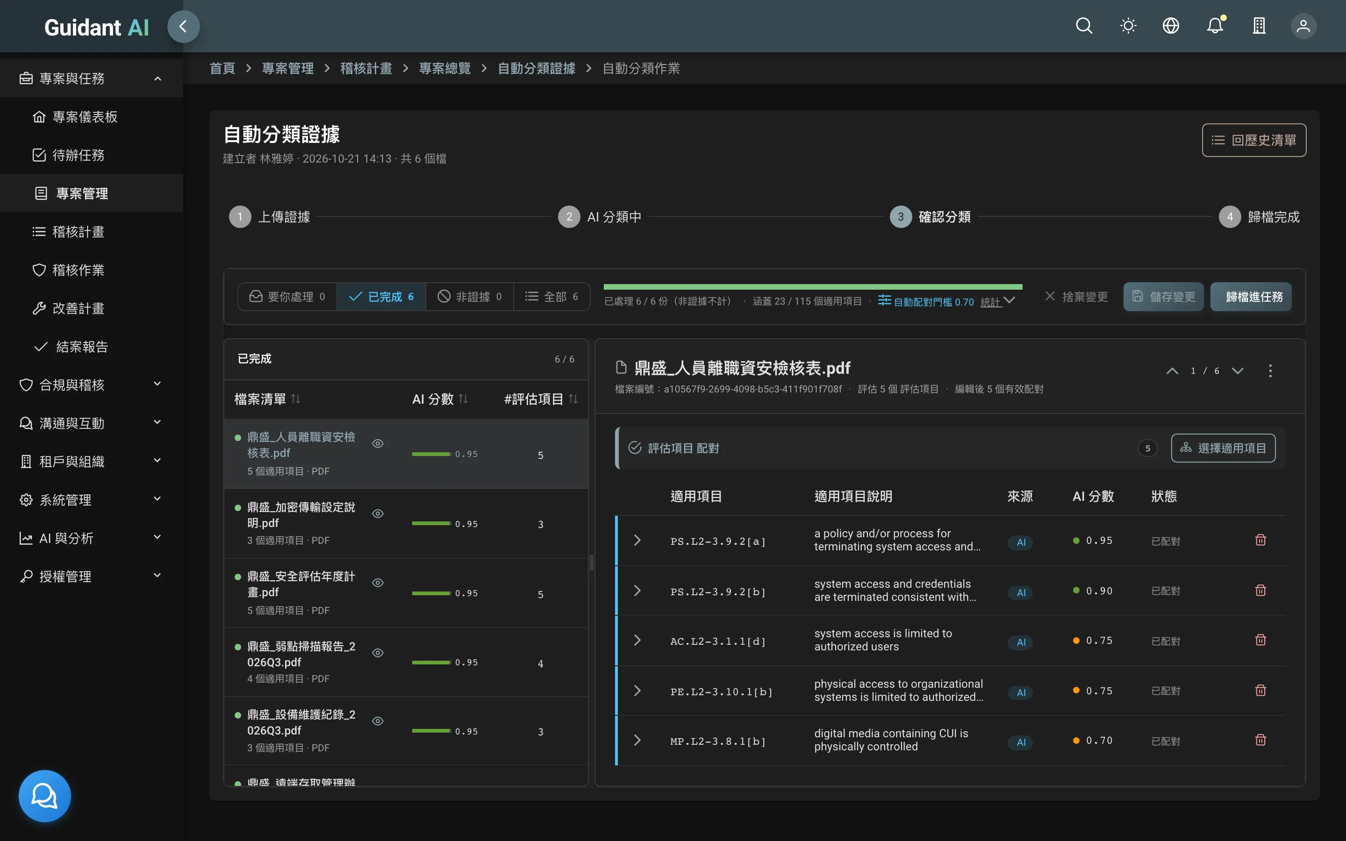This screenshot has width=1346, height=841.
Task: Switch to the 全部 tab
Action: coord(552,297)
